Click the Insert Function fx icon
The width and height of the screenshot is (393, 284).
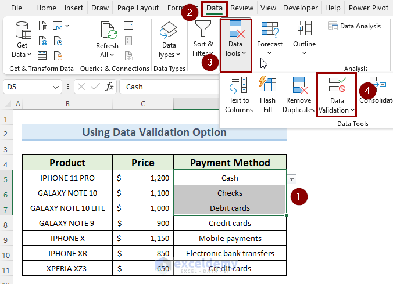coord(109,87)
